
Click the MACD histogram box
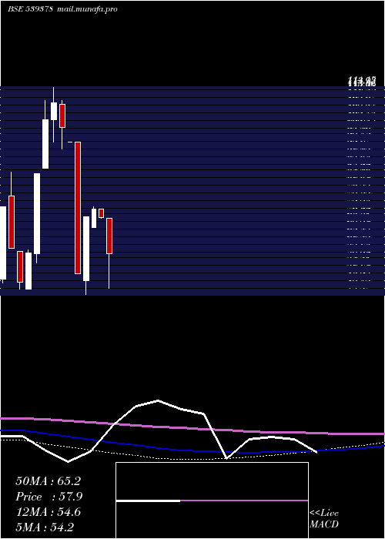click(212, 500)
